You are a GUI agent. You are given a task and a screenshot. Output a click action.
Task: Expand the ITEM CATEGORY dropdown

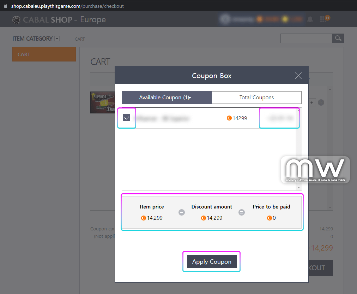click(57, 39)
